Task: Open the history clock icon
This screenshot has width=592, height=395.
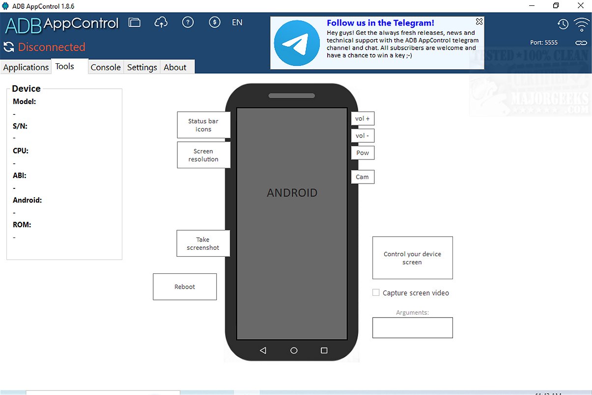Action: tap(563, 24)
